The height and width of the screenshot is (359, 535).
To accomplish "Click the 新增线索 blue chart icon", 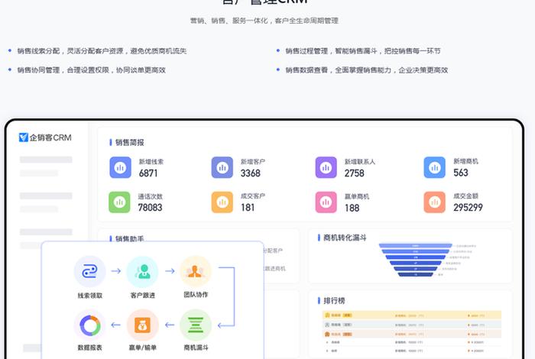I will (120, 167).
